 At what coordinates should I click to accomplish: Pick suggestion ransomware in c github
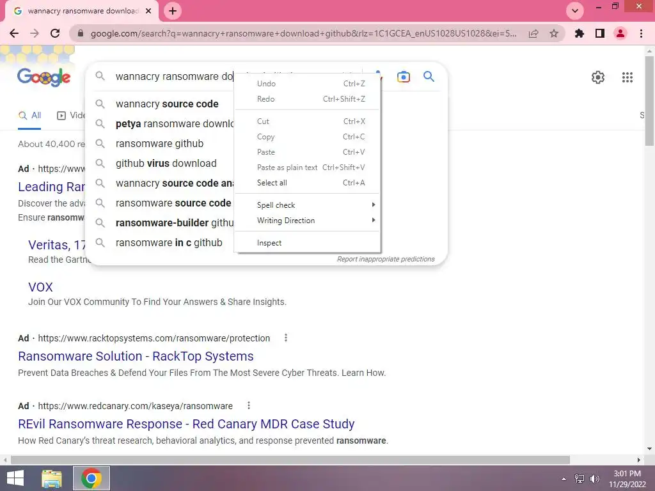pyautogui.click(x=169, y=243)
